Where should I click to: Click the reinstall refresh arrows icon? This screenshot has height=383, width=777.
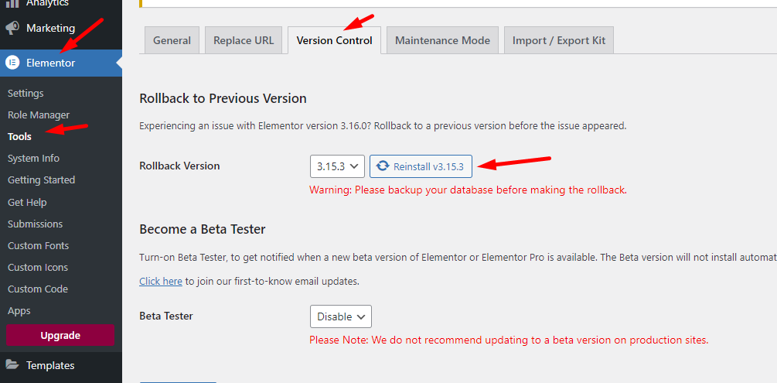tap(383, 166)
